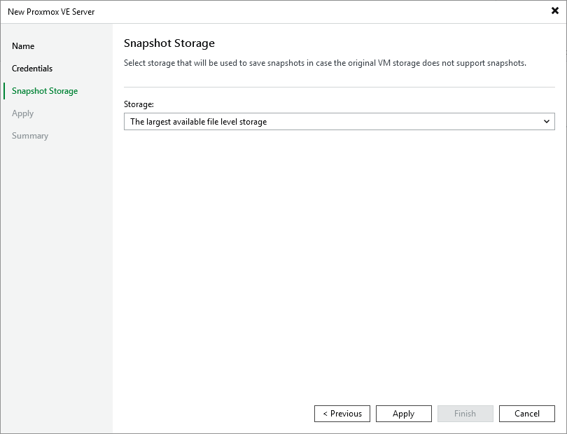The height and width of the screenshot is (434, 567).
Task: Click the green step indicator bar
Action: click(x=3, y=90)
